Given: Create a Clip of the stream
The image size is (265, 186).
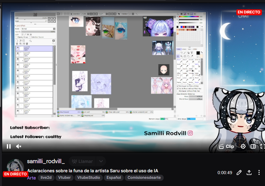Looking at the screenshot, I should tap(226, 146).
